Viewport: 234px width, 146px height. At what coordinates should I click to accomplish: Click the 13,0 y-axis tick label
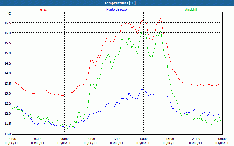coord(7,93)
